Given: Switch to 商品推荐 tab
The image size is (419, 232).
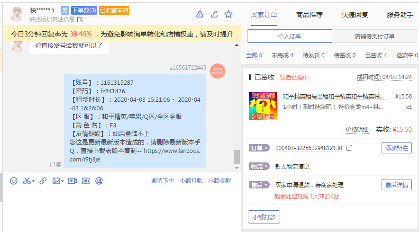Looking at the screenshot, I should point(310,15).
